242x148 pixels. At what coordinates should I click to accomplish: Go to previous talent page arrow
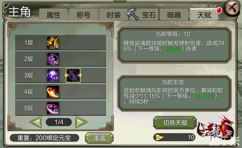click(36, 122)
